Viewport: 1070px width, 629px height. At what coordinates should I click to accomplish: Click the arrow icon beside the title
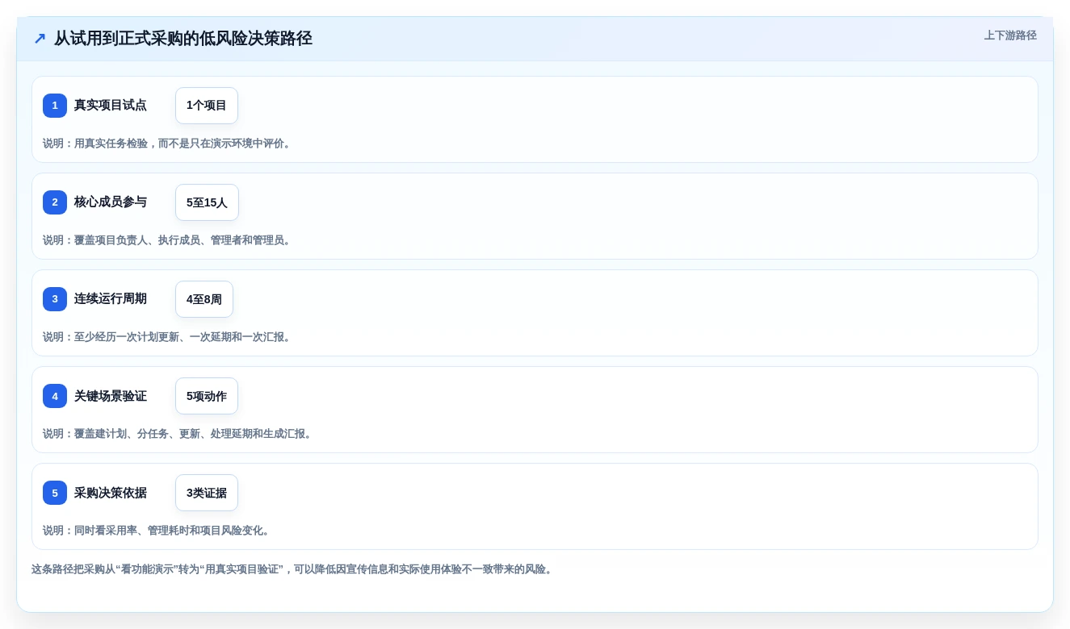[40, 39]
